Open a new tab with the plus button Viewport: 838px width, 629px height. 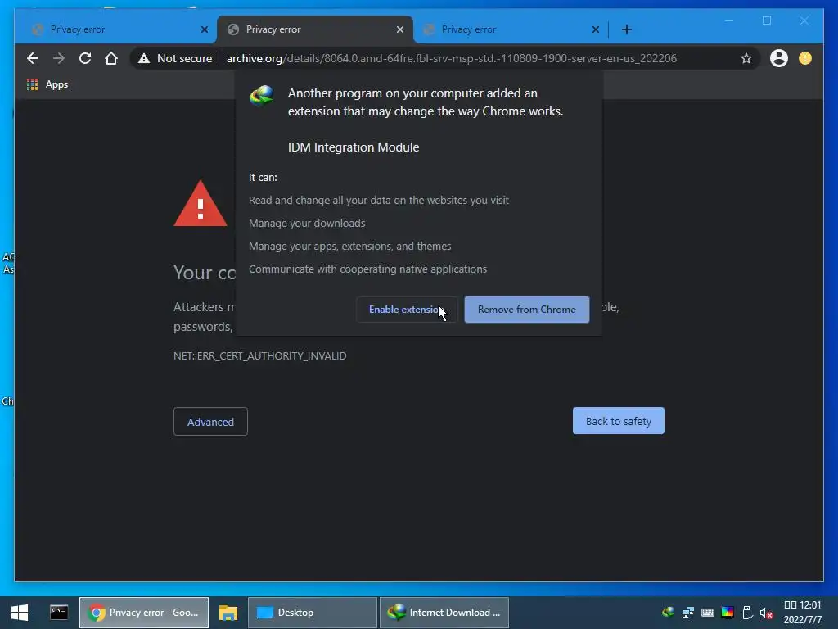coord(627,29)
